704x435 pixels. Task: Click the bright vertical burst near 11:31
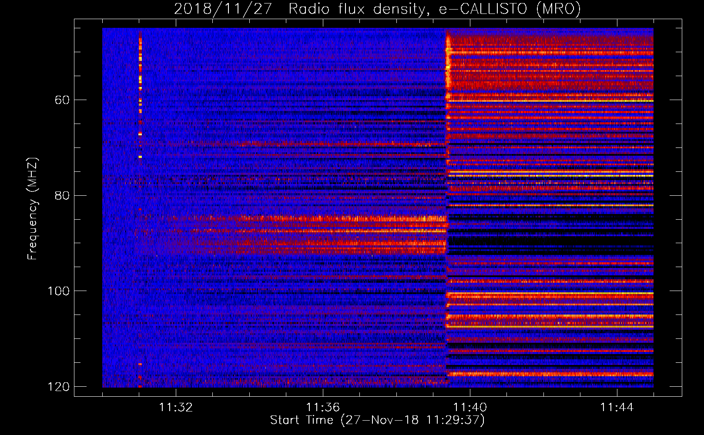140,96
